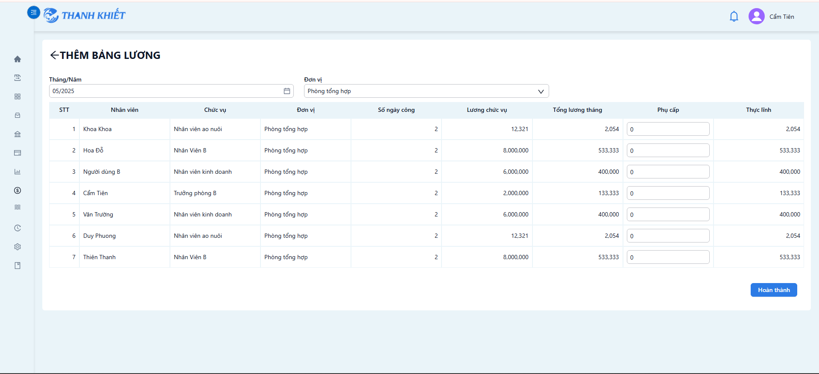Click the Tổng lương tháng column header

[577, 110]
